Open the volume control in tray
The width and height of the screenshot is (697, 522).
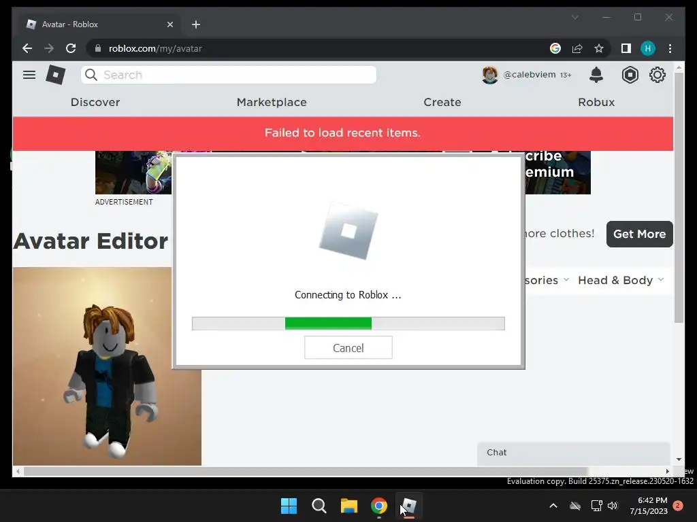click(x=613, y=506)
